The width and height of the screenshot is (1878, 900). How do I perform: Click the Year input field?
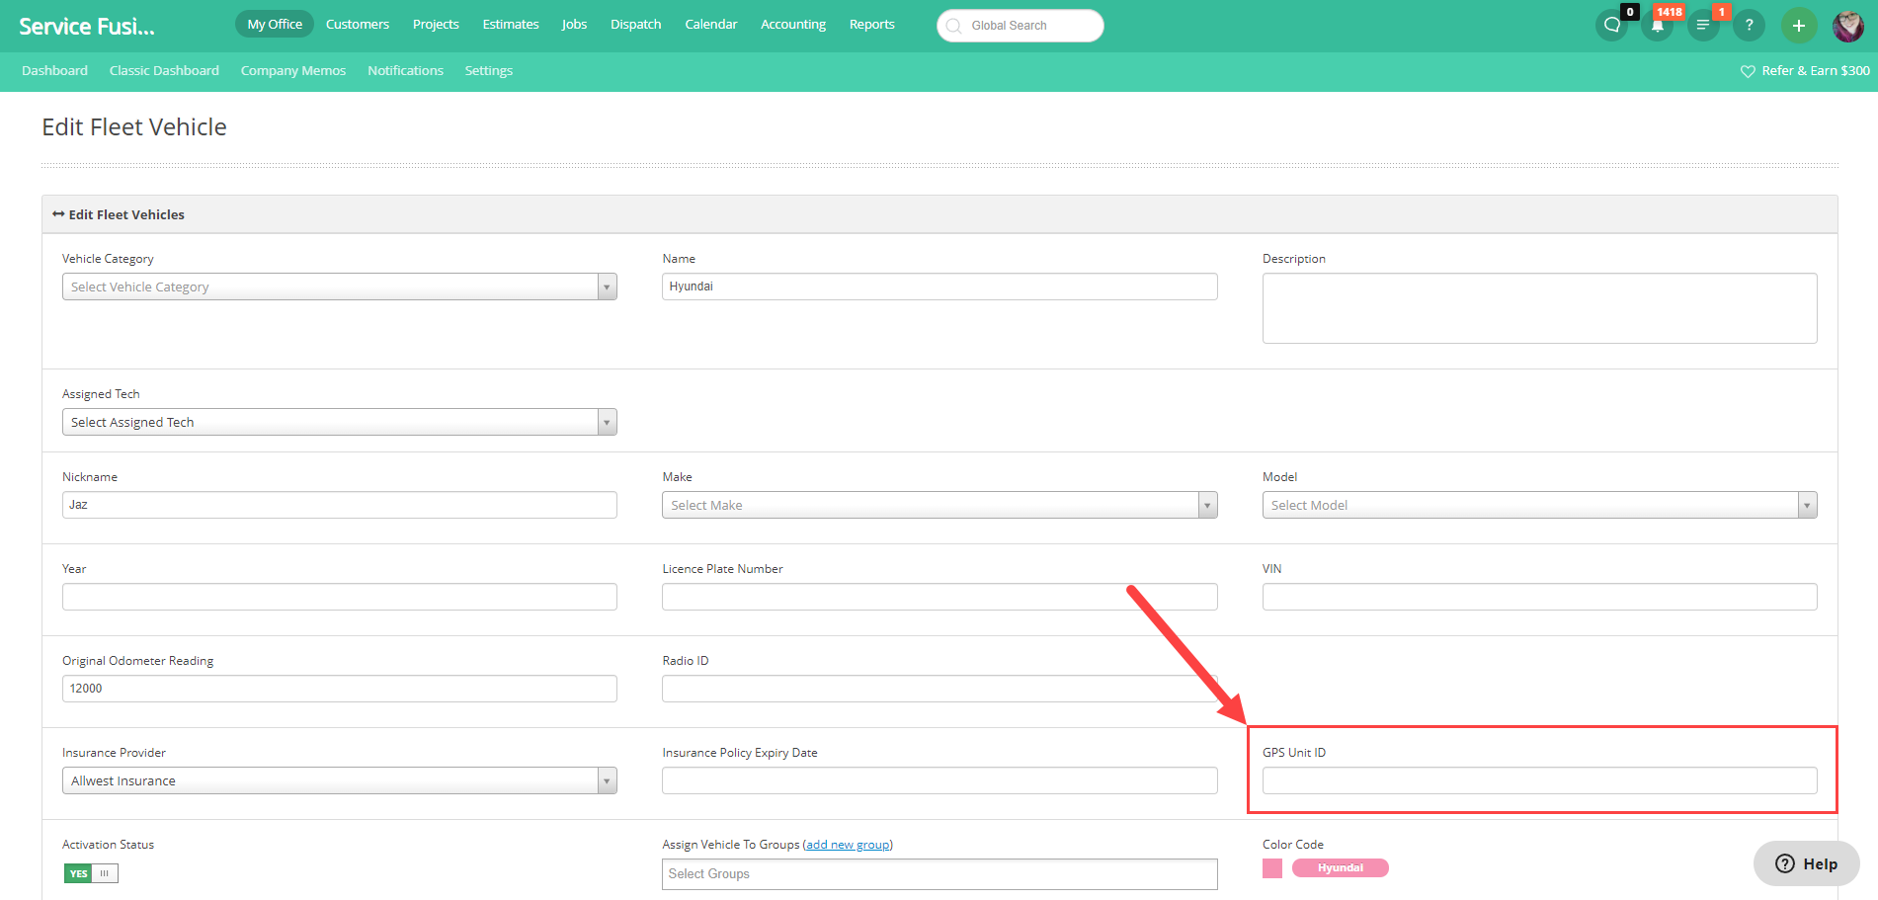click(340, 597)
